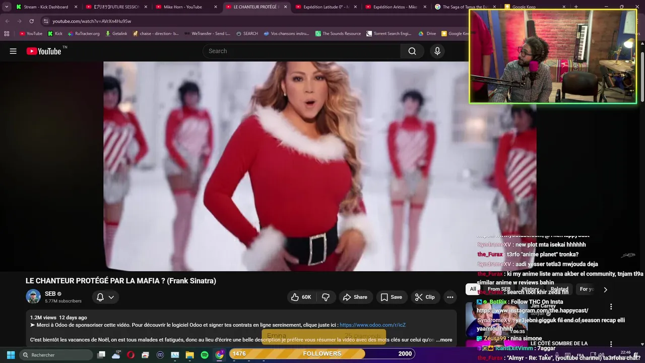The width and height of the screenshot is (645, 363).
Task: Save the video to a playlist
Action: click(391, 297)
